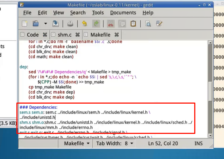Screen dimensions: 224x159
Task: Click the Redo arrow icon
Action: point(96,24)
